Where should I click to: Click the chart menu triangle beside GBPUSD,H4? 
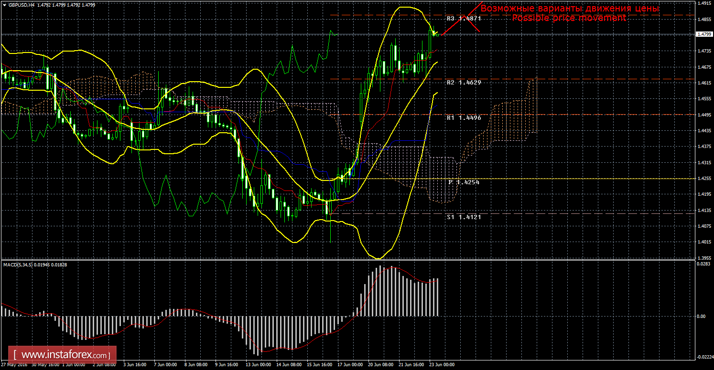[4, 5]
